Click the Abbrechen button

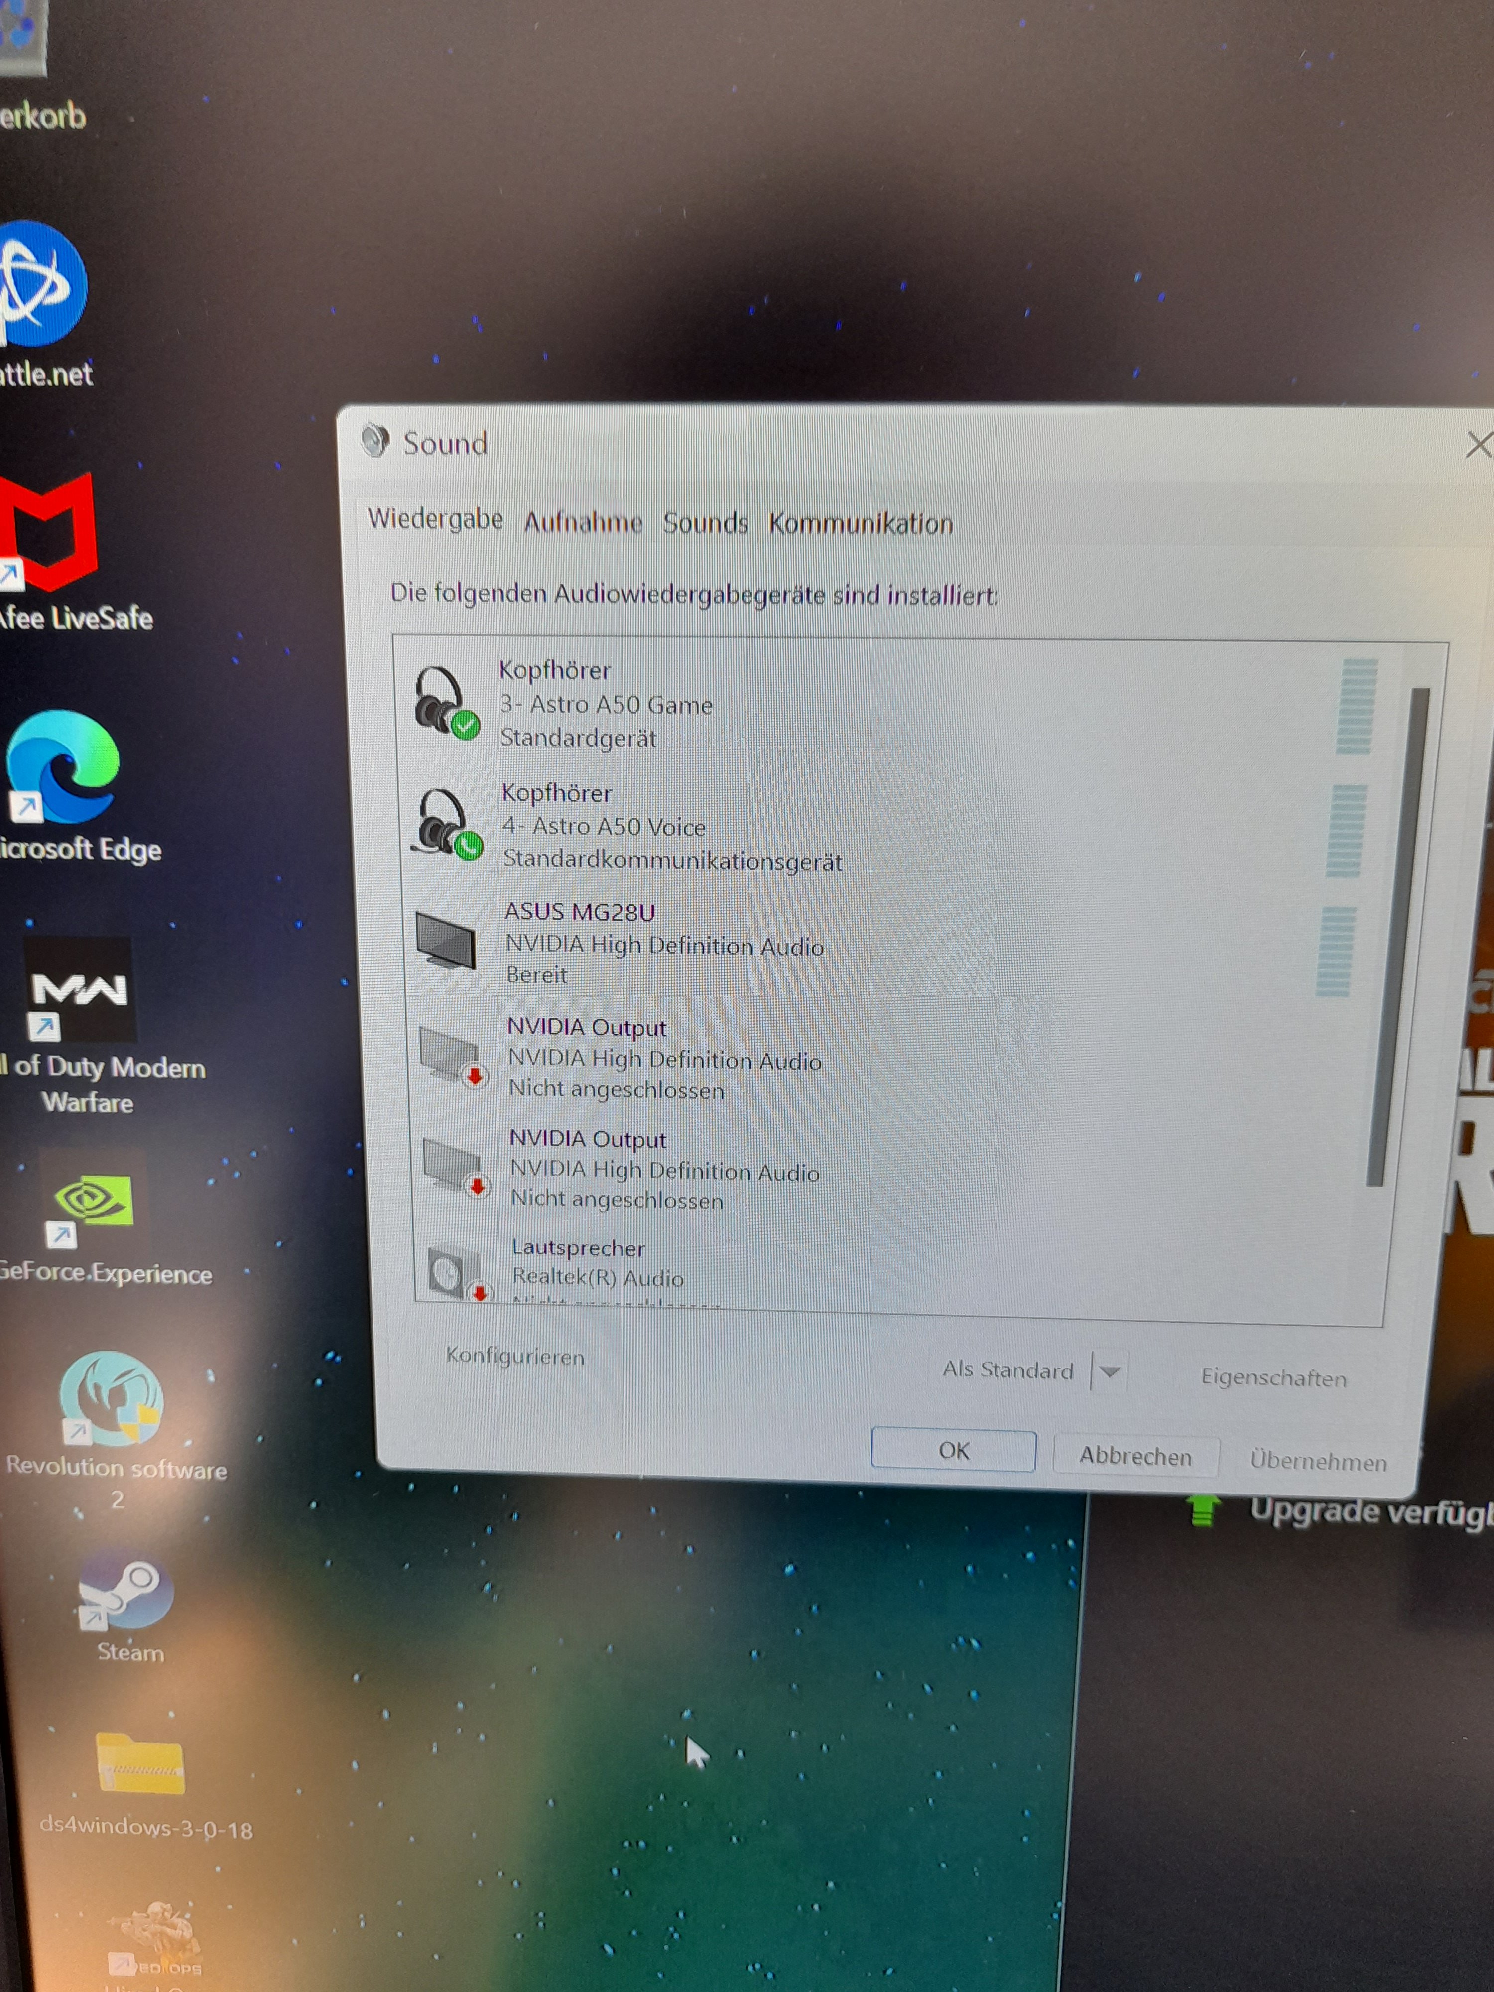click(1134, 1456)
